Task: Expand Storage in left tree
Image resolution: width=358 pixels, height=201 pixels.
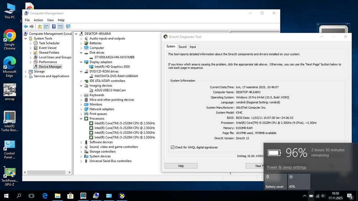Action: pos(25,72)
